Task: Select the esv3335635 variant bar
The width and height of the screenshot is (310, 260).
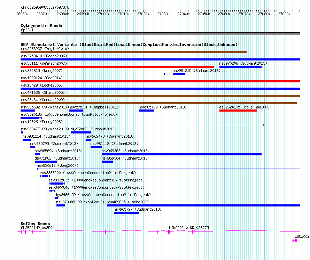Action: (x=57, y=184)
